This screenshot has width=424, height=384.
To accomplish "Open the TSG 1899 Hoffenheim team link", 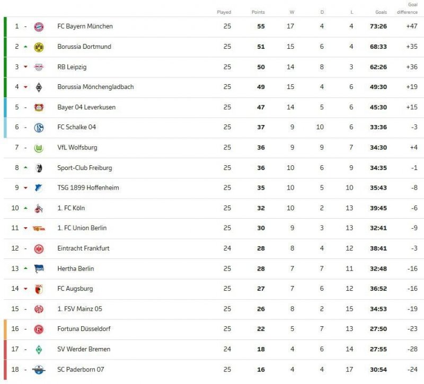I will tap(88, 188).
